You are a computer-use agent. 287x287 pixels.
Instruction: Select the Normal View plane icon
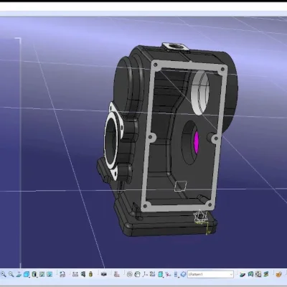(19, 274)
